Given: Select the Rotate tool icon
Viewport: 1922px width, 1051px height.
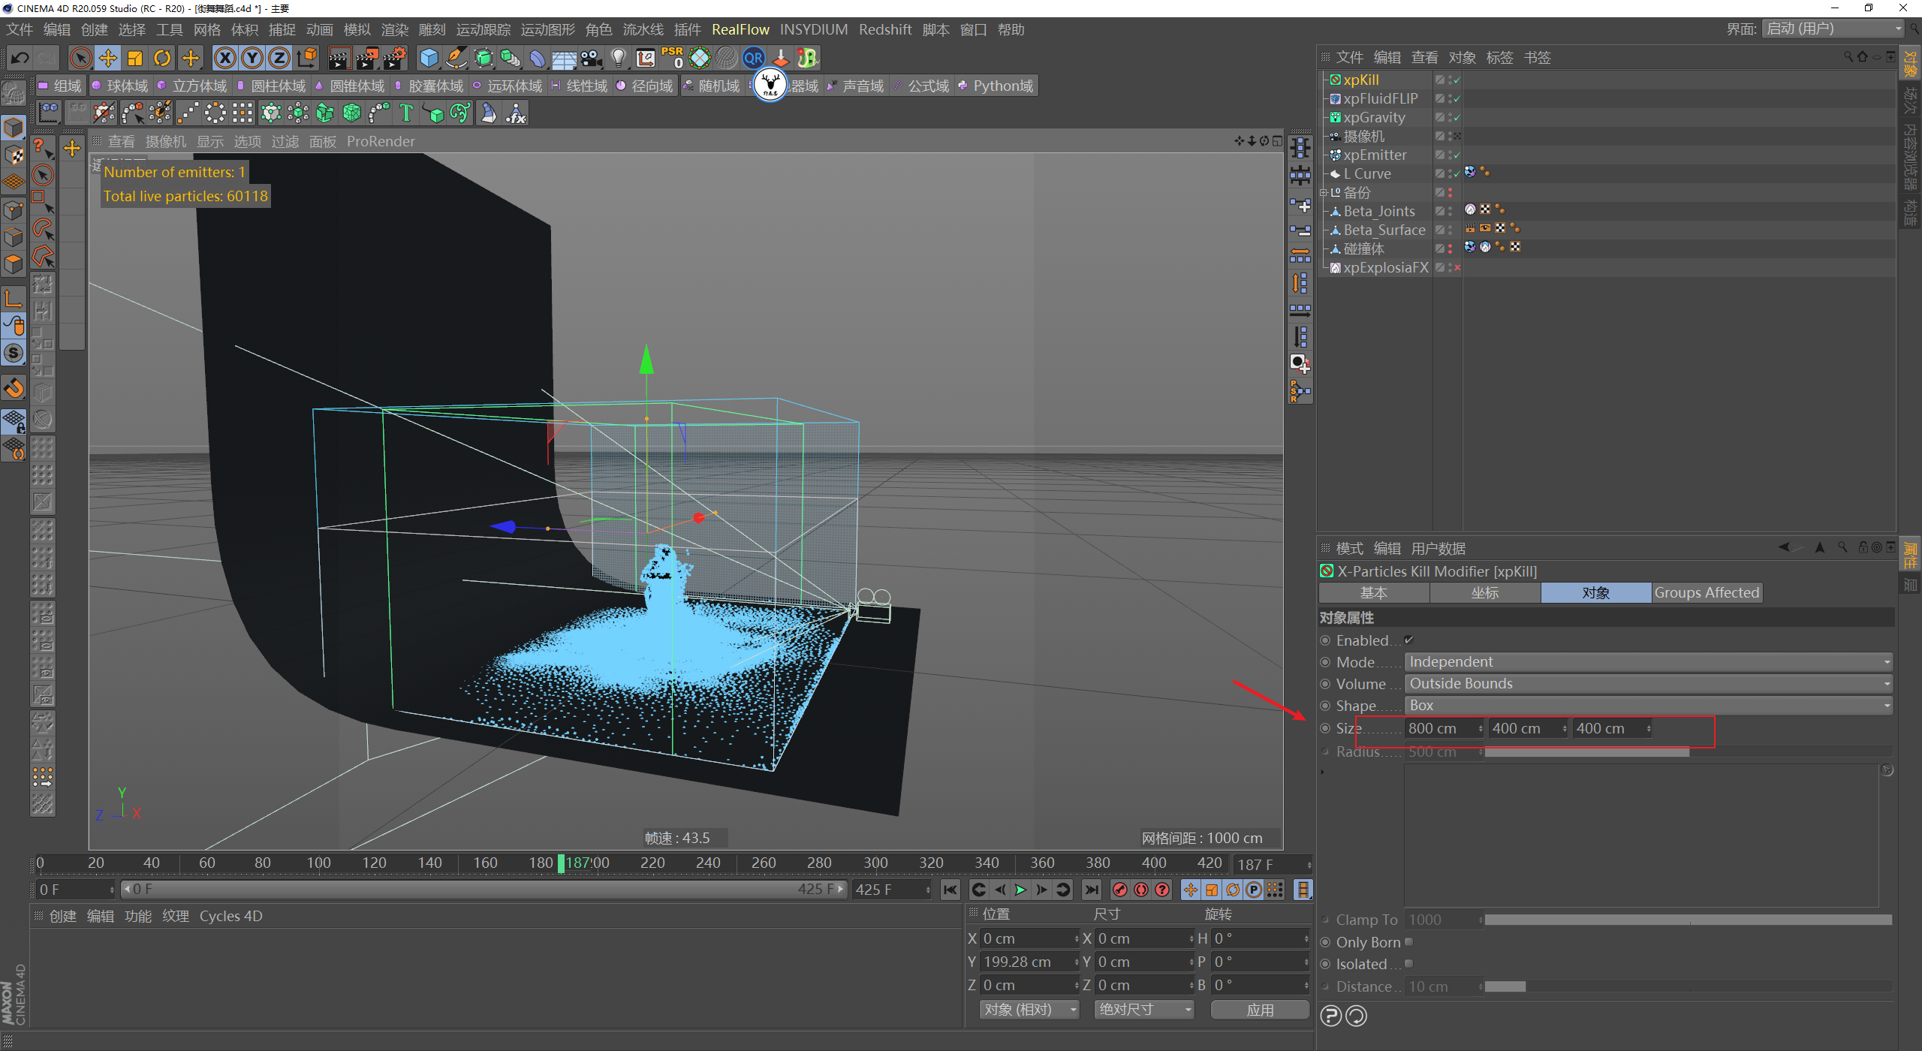Looking at the screenshot, I should pyautogui.click(x=162, y=58).
